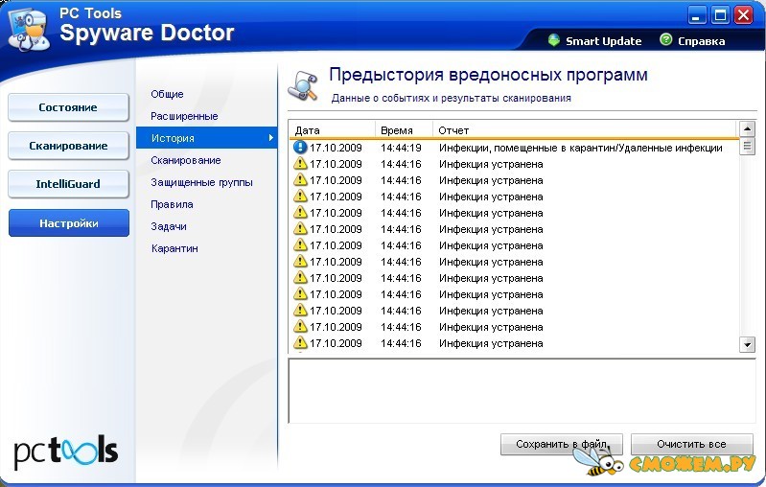Screen dimensions: 766x487
Task: Select the quarantine report entry text
Action: point(580,148)
